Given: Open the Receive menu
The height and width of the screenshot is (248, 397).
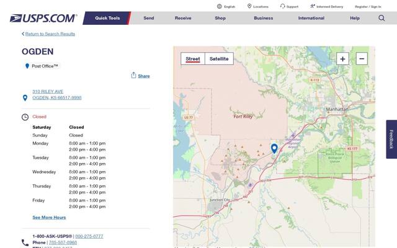Looking at the screenshot, I should click(x=183, y=18).
